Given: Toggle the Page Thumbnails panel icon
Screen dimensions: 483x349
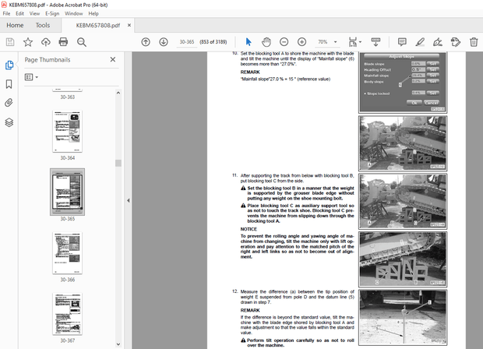Looking at the screenshot, I should (x=9, y=65).
